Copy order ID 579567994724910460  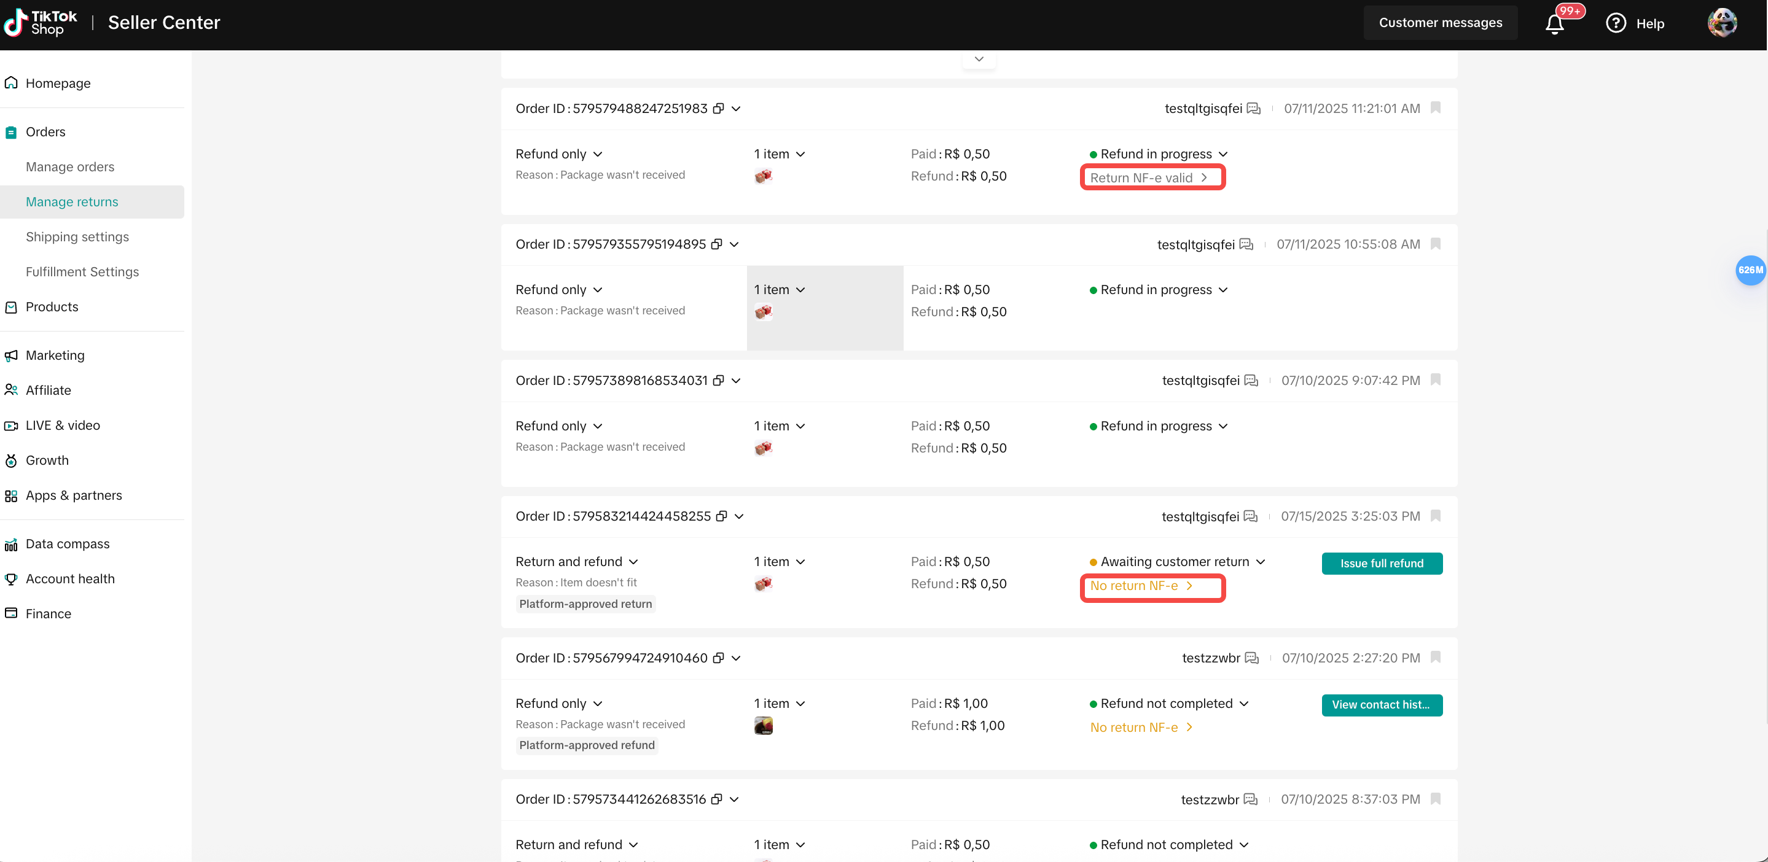click(719, 658)
